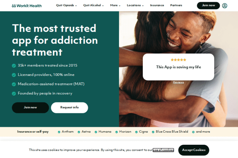Expand the Quit Opioids dropdown
The image size is (238, 158).
[67, 5]
